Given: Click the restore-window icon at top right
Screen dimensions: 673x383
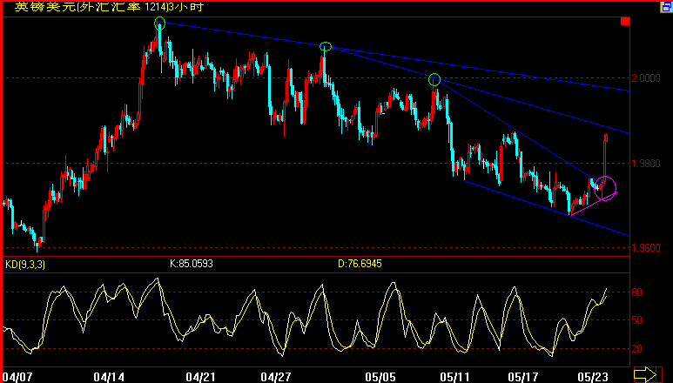Looking at the screenshot, I should 665,7.
